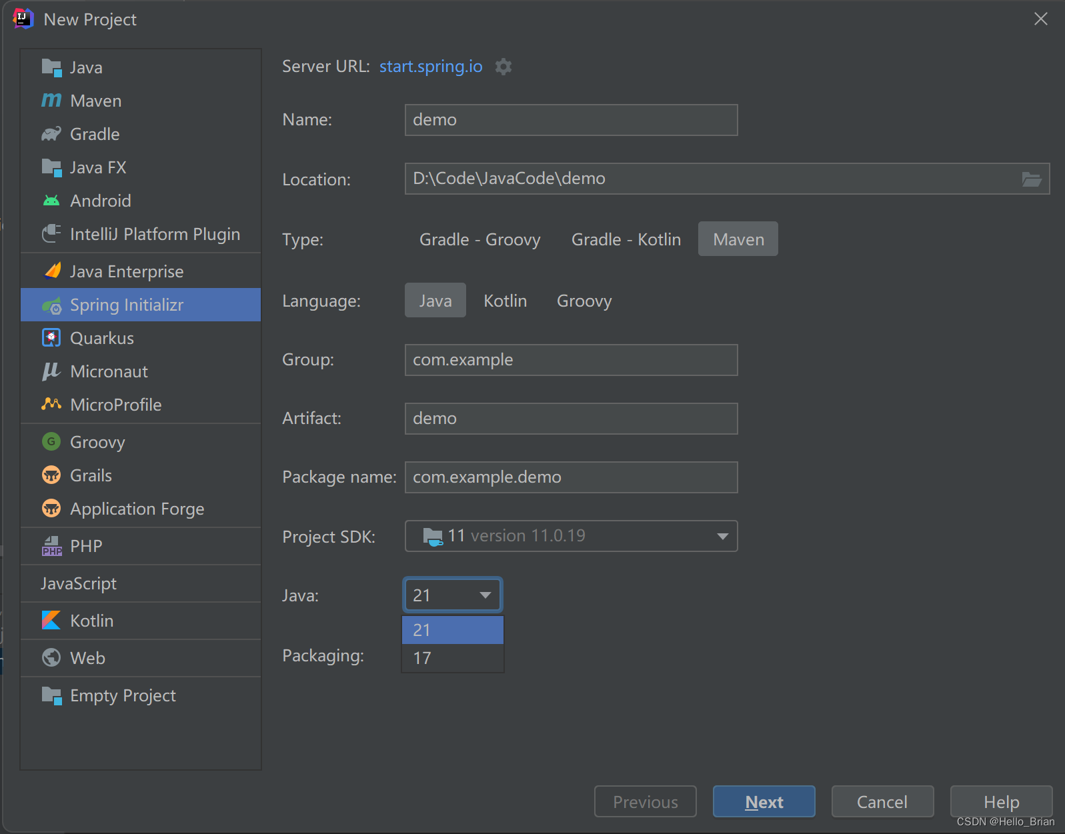Click the SDK folder icon in Project SDK
The width and height of the screenshot is (1065, 834).
pos(433,536)
